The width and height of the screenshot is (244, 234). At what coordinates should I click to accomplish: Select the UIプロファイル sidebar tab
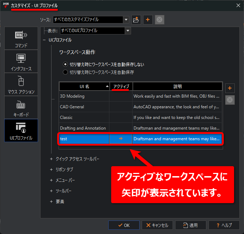tap(21, 131)
